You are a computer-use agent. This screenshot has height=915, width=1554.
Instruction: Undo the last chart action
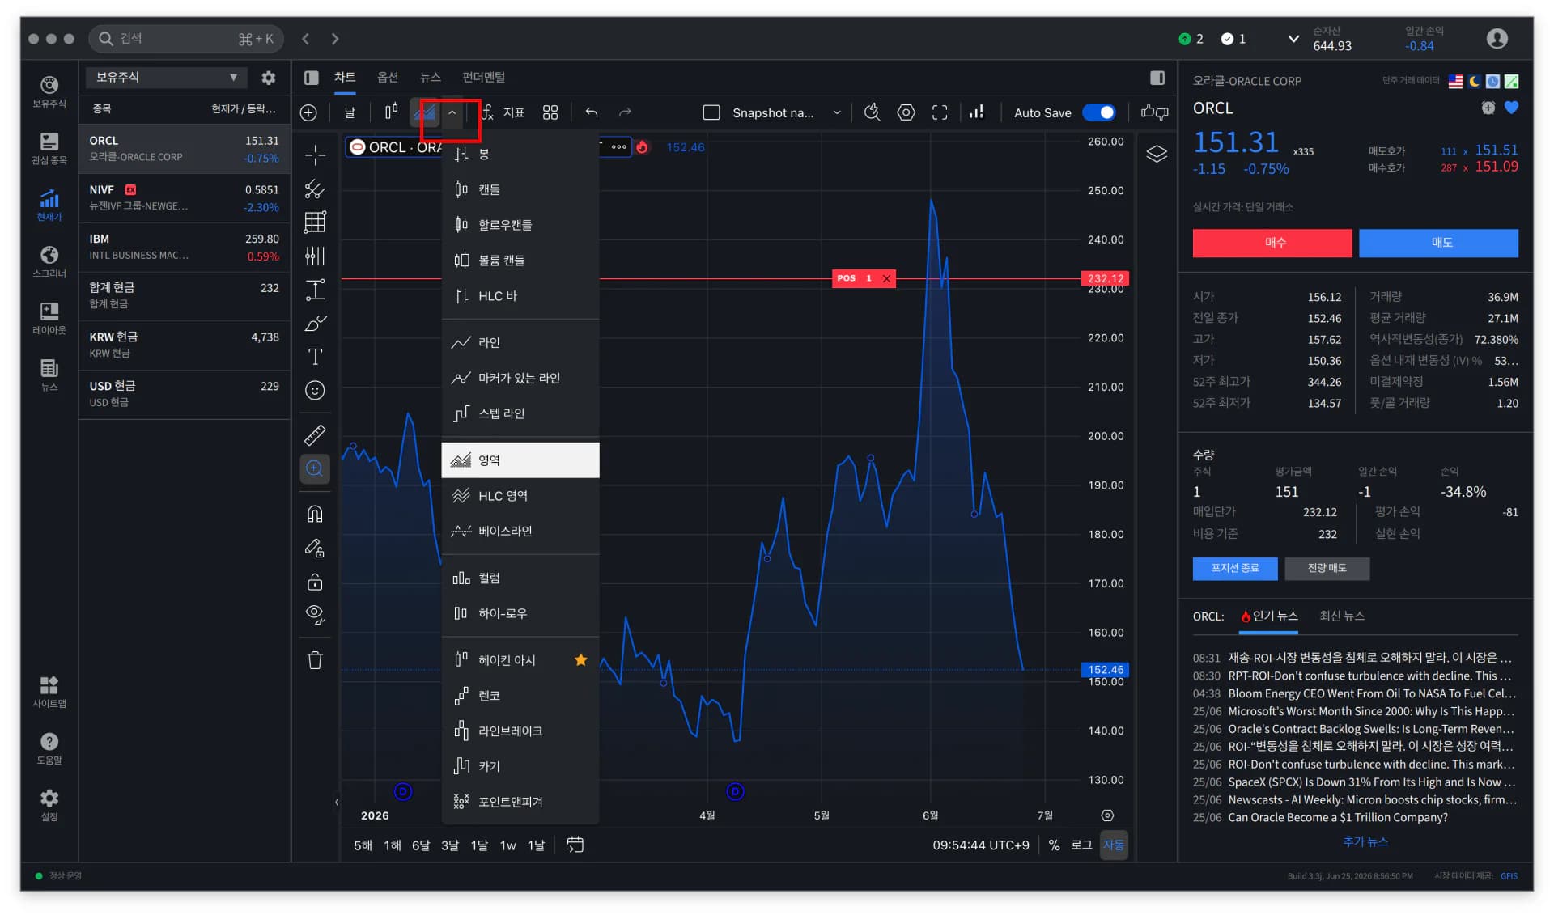click(x=592, y=112)
